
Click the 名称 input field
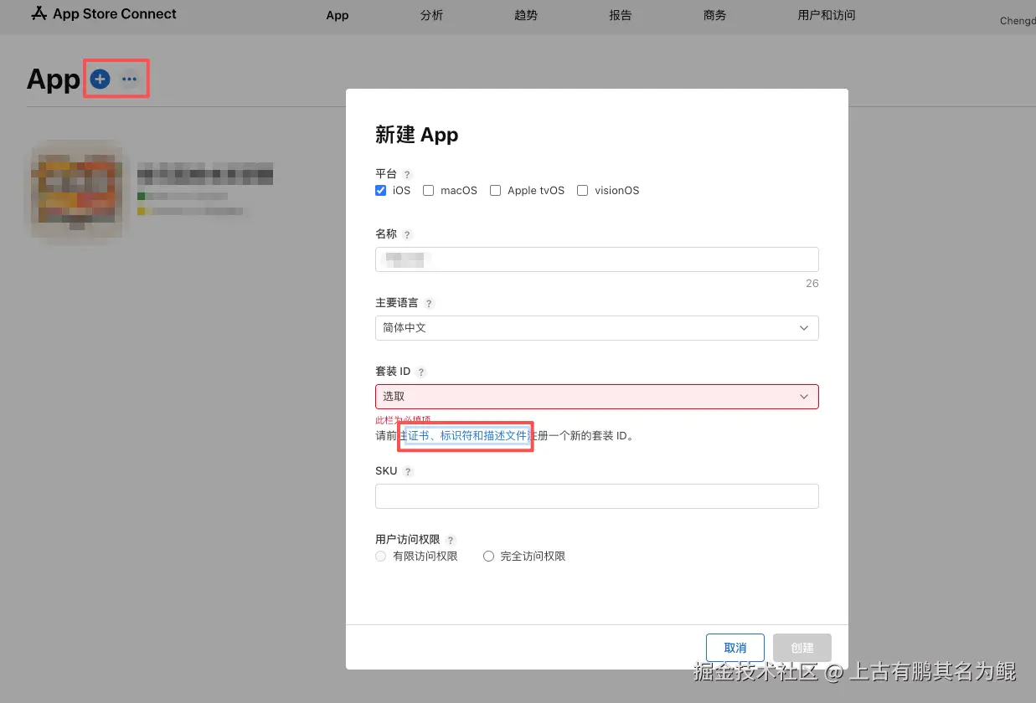(597, 259)
